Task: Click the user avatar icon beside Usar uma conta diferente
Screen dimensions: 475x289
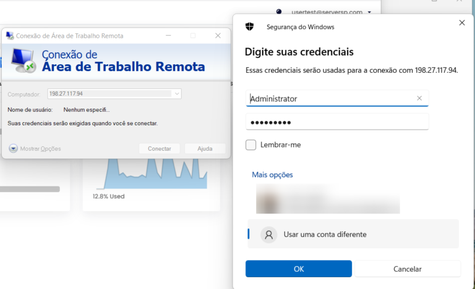Action: point(268,235)
